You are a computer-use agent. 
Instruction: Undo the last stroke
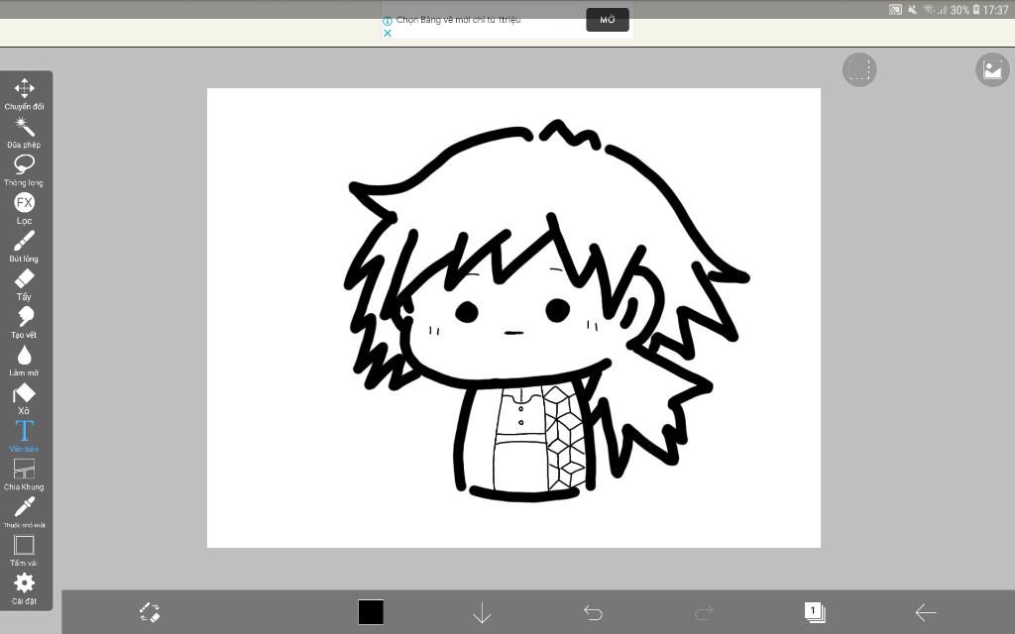[x=593, y=612]
